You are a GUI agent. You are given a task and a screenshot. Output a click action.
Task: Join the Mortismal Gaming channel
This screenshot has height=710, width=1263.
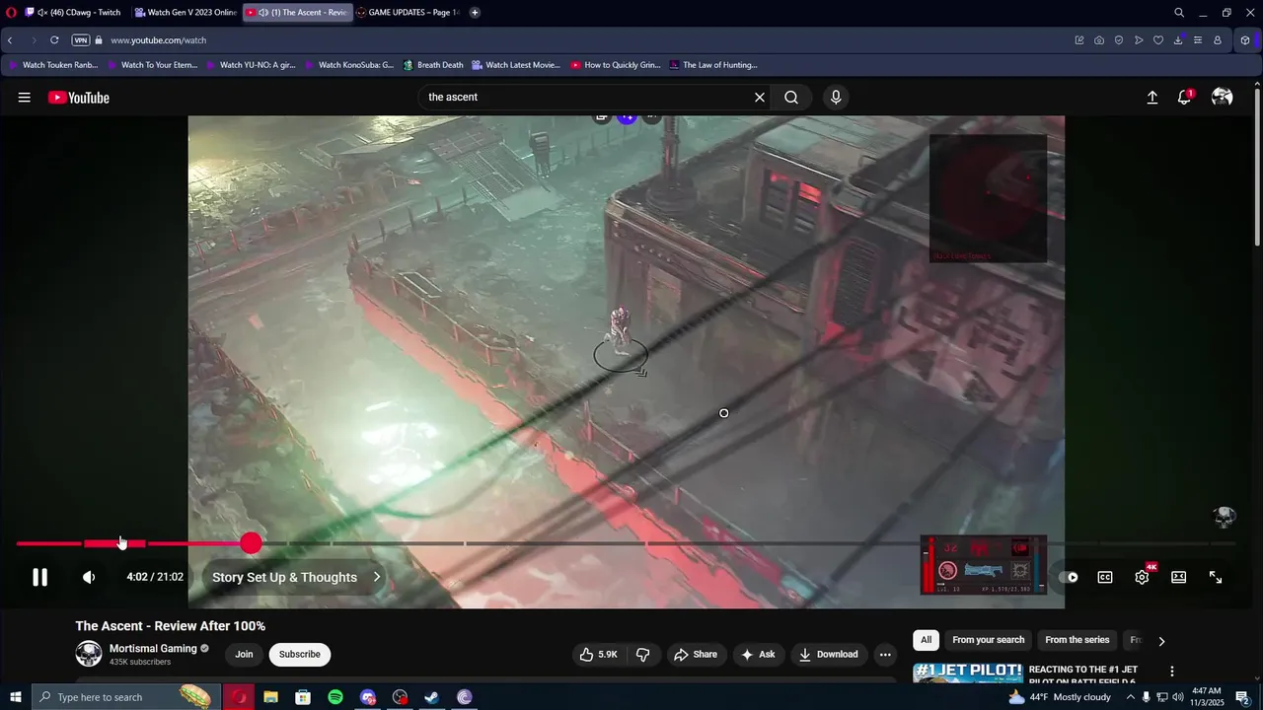click(x=244, y=655)
